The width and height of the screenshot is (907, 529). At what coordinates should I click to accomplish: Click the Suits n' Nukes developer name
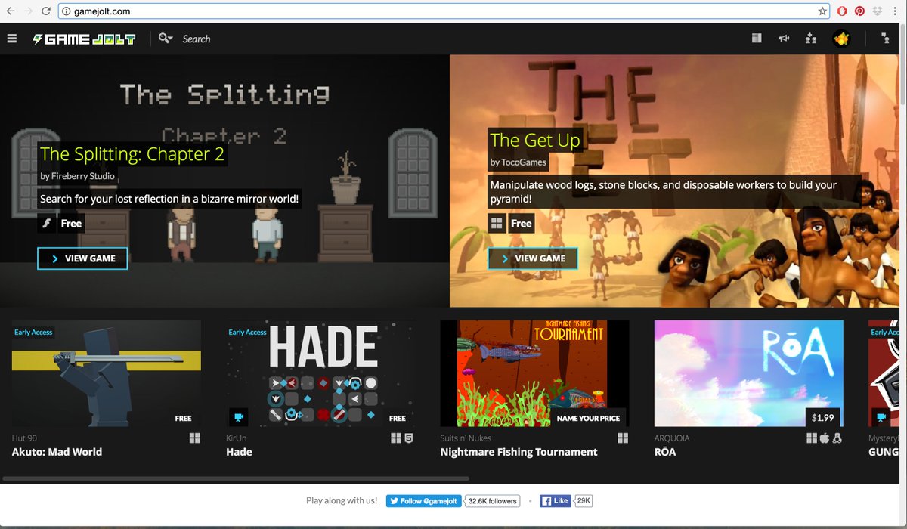click(466, 438)
